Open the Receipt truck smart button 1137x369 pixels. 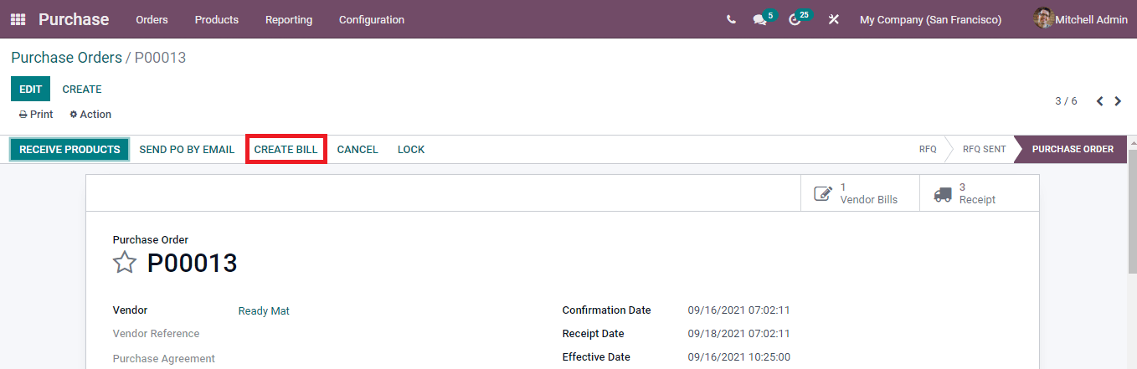point(979,193)
